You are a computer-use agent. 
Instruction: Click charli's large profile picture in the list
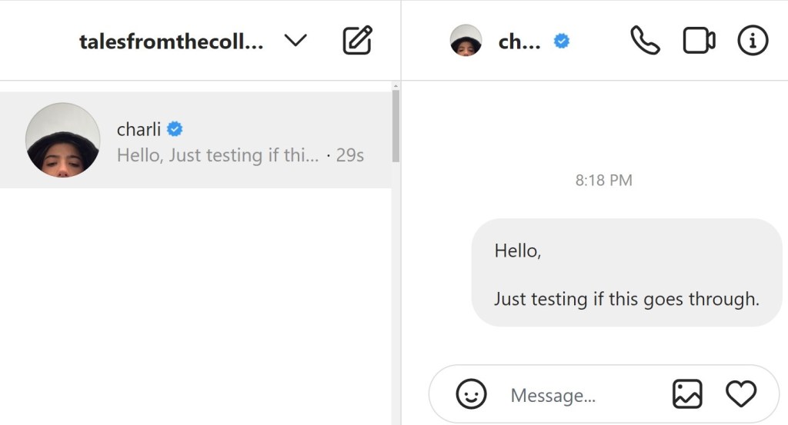63,140
